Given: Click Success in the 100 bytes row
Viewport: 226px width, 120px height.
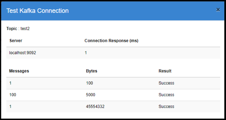Looking at the screenshot, I should point(166,83).
